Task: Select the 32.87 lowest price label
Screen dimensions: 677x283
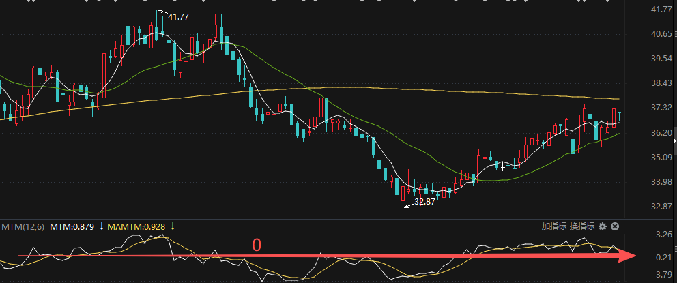Action: [424, 202]
